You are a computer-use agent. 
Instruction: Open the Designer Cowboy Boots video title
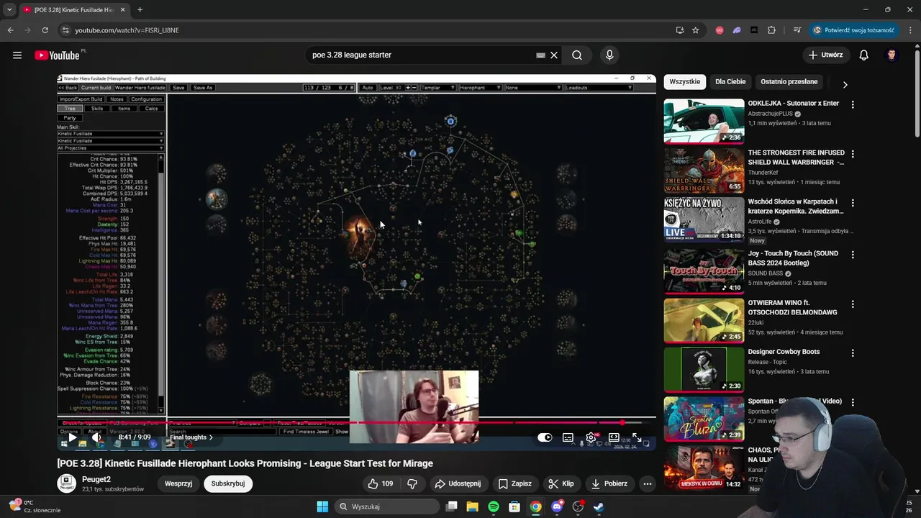pos(784,352)
